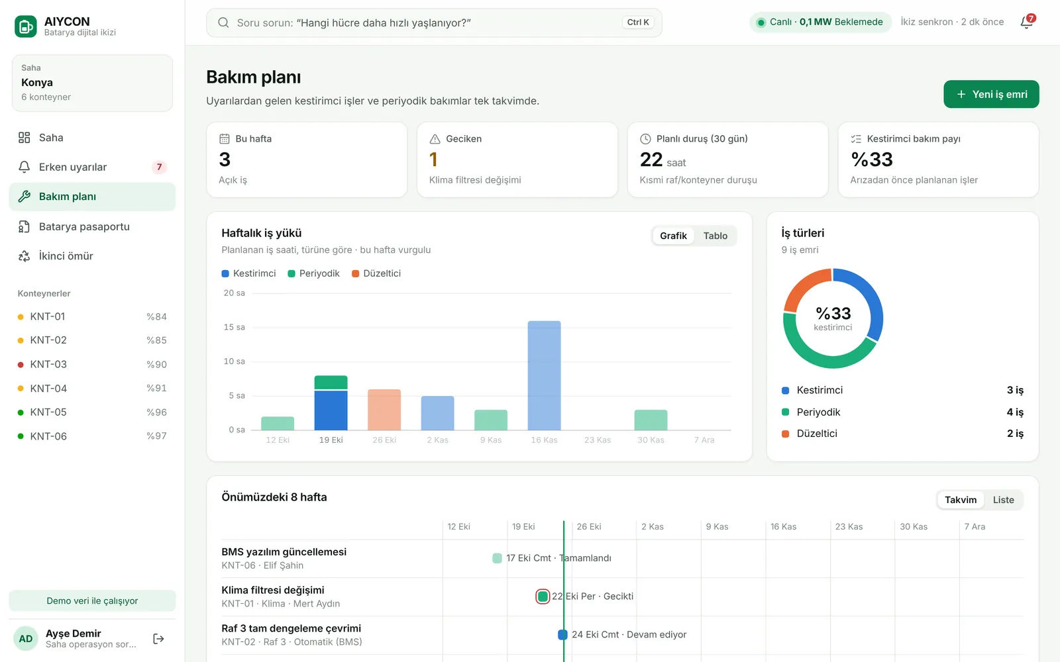Open the Konya site selector

coord(92,83)
